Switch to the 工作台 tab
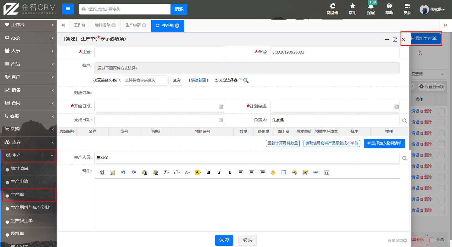This screenshot has width=452, height=247. [x=80, y=25]
